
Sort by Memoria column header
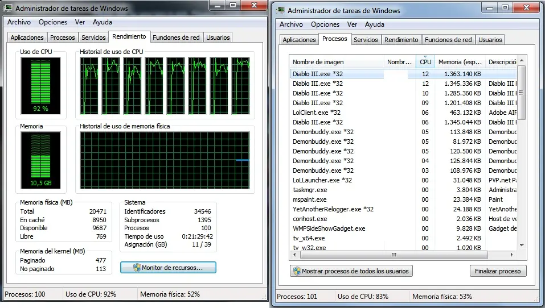click(x=458, y=62)
